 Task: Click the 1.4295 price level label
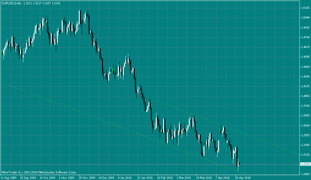coord(306,76)
